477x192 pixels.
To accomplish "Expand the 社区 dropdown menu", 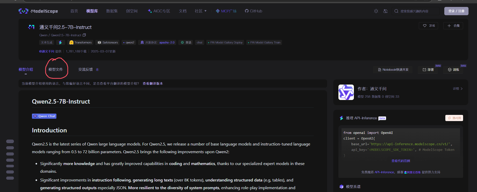I will pyautogui.click(x=201, y=11).
